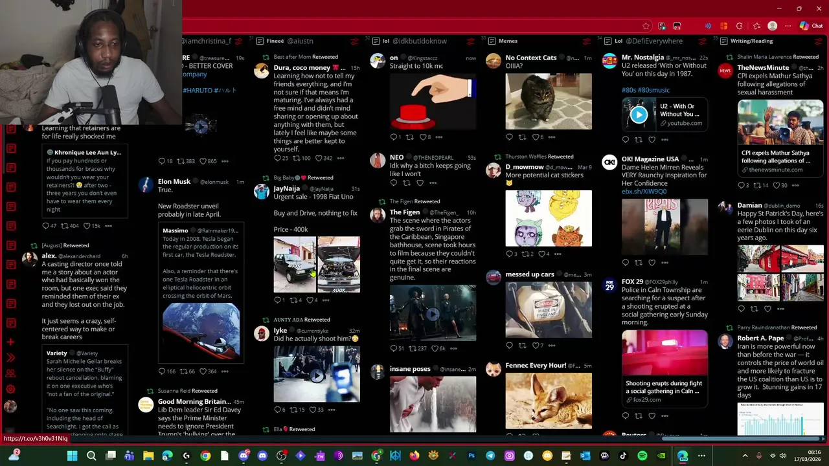Like Elon Musk's tweet with 364 likes
This screenshot has height=466, width=829.
(x=202, y=371)
